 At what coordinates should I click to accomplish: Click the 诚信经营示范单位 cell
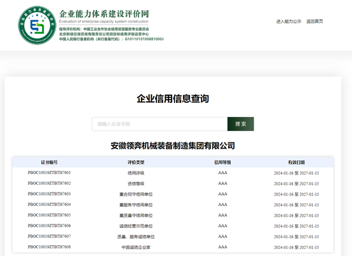coord(136,226)
